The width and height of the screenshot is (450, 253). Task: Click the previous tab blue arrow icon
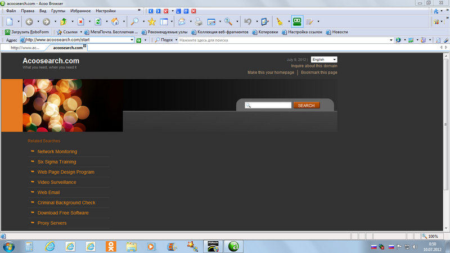151,11
